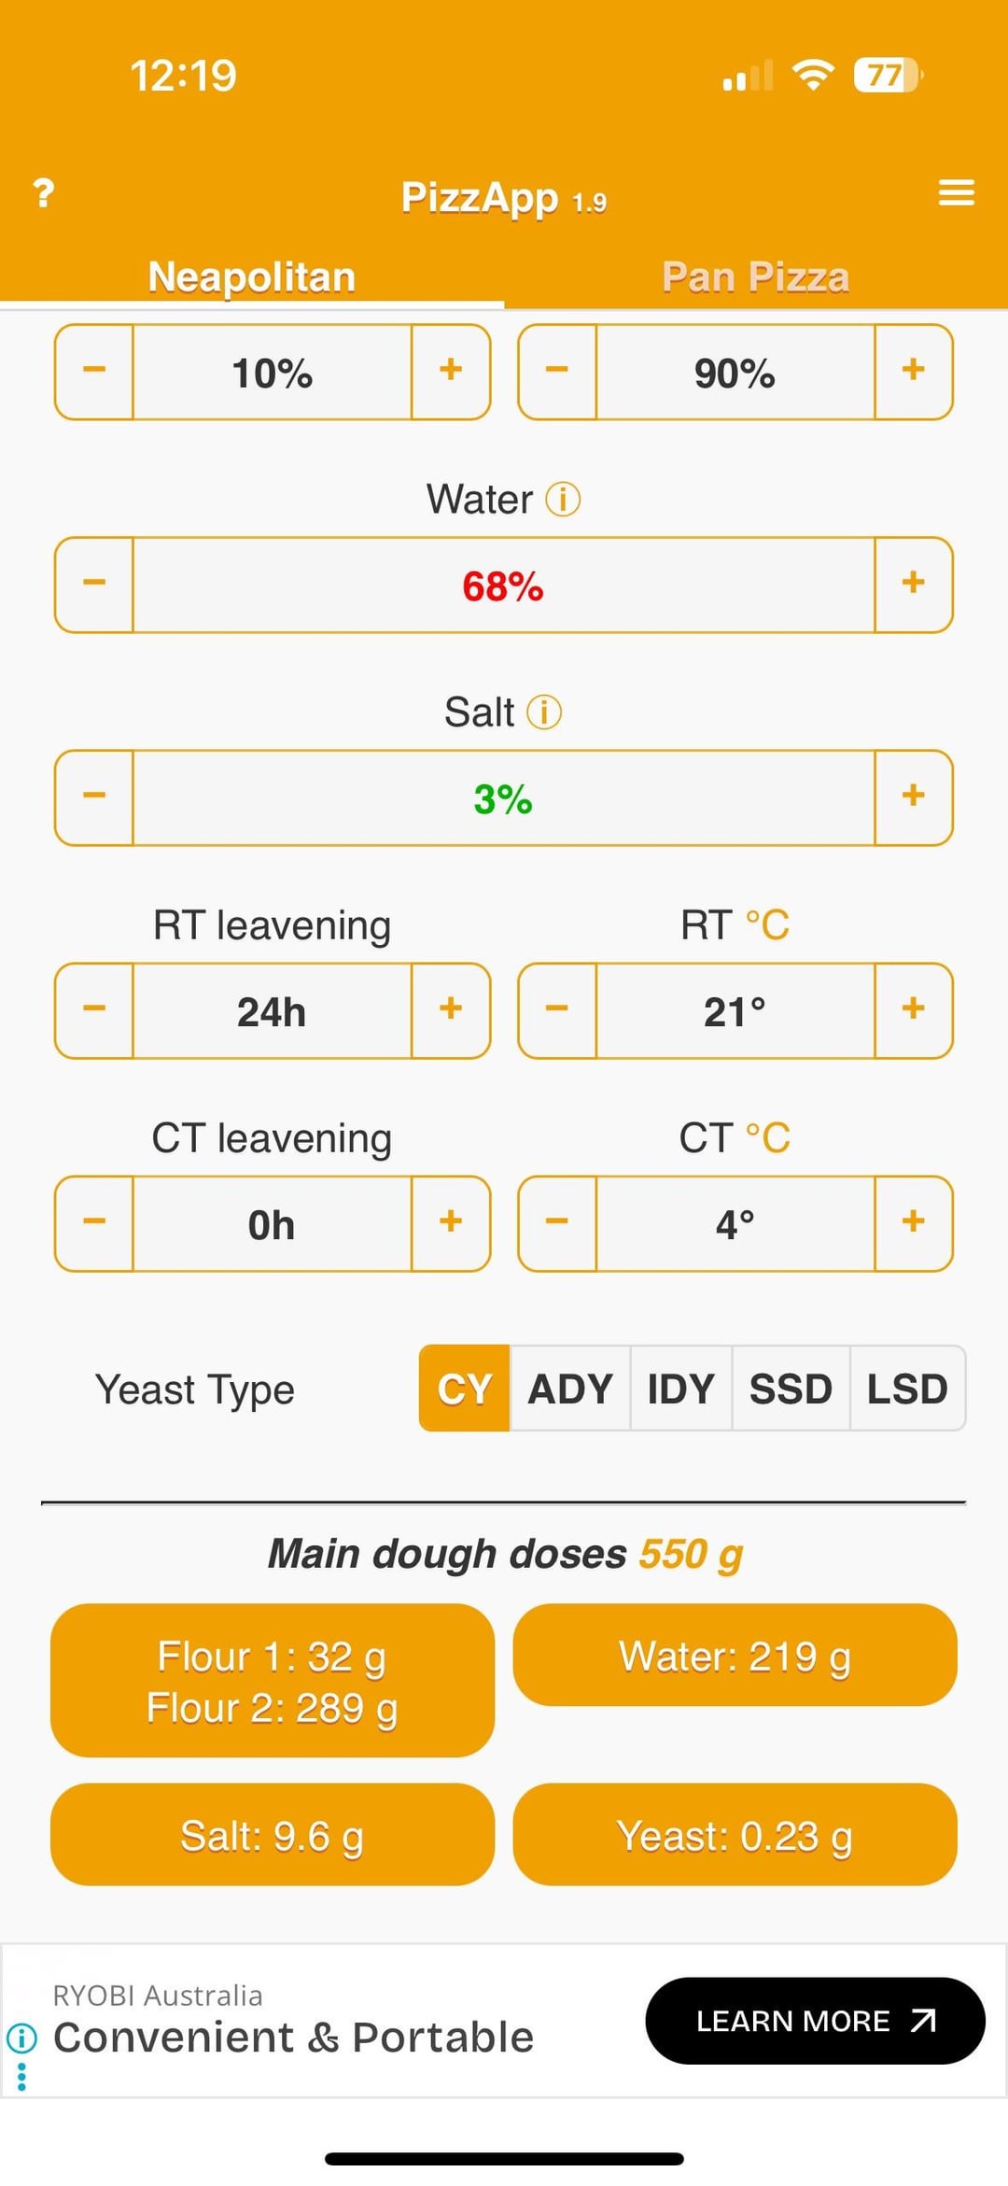Toggle RT temperature unit °C
Viewport: 1008px width, 2186px height.
tap(767, 925)
